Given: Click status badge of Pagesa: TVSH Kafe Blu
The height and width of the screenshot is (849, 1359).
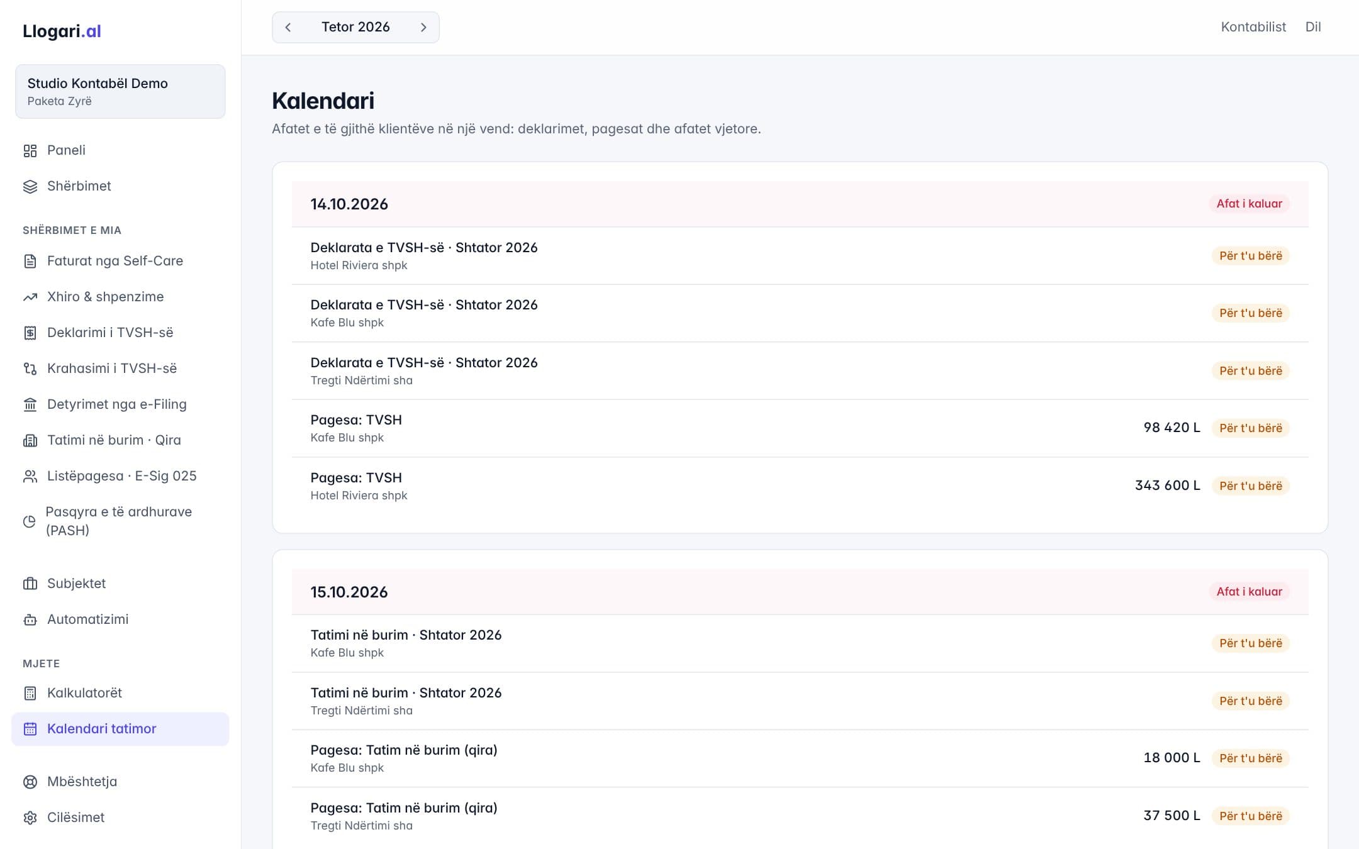Looking at the screenshot, I should pos(1250,428).
